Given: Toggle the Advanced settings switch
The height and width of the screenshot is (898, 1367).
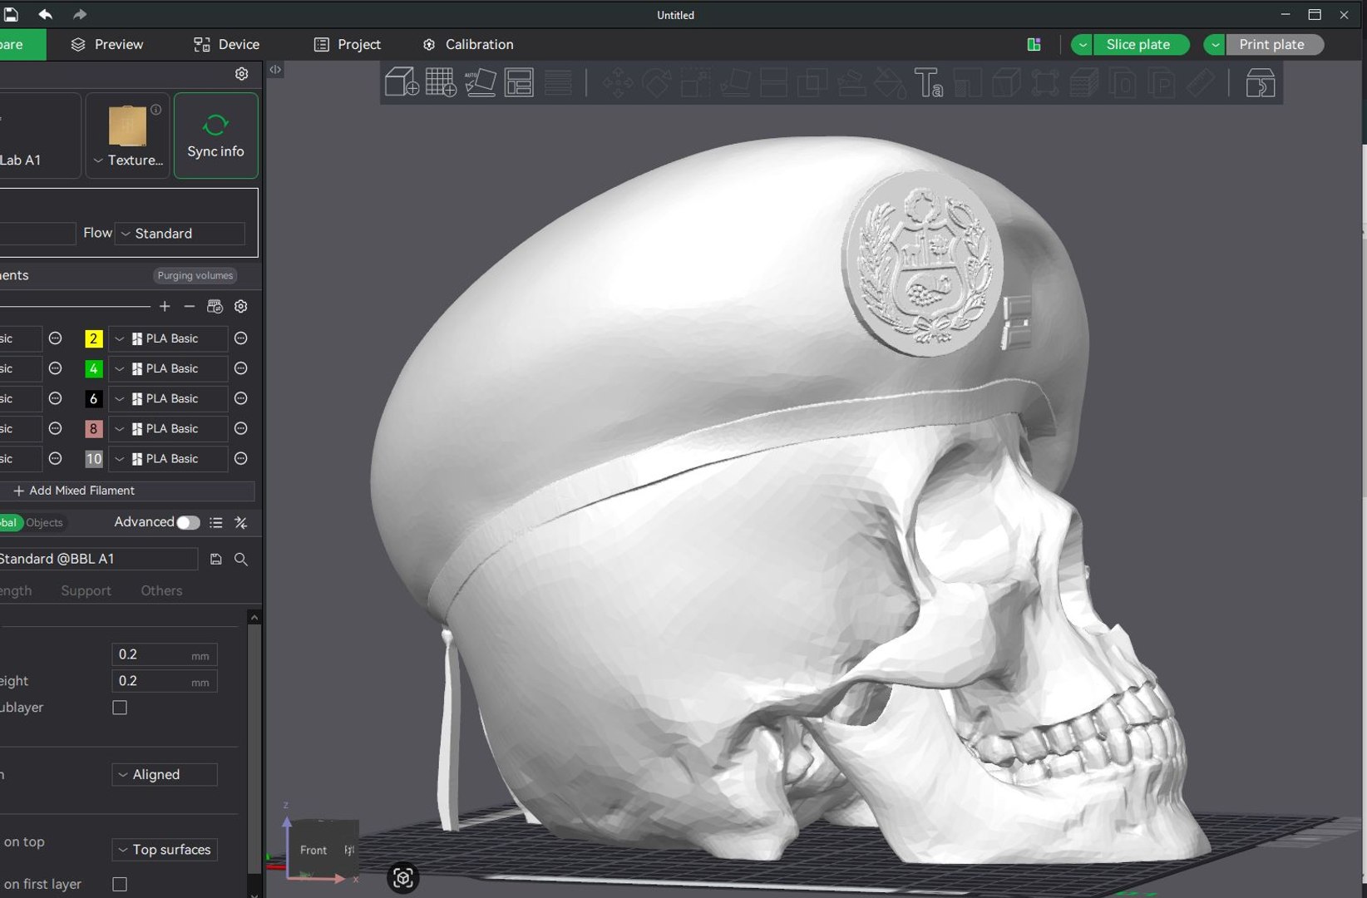Looking at the screenshot, I should (188, 522).
